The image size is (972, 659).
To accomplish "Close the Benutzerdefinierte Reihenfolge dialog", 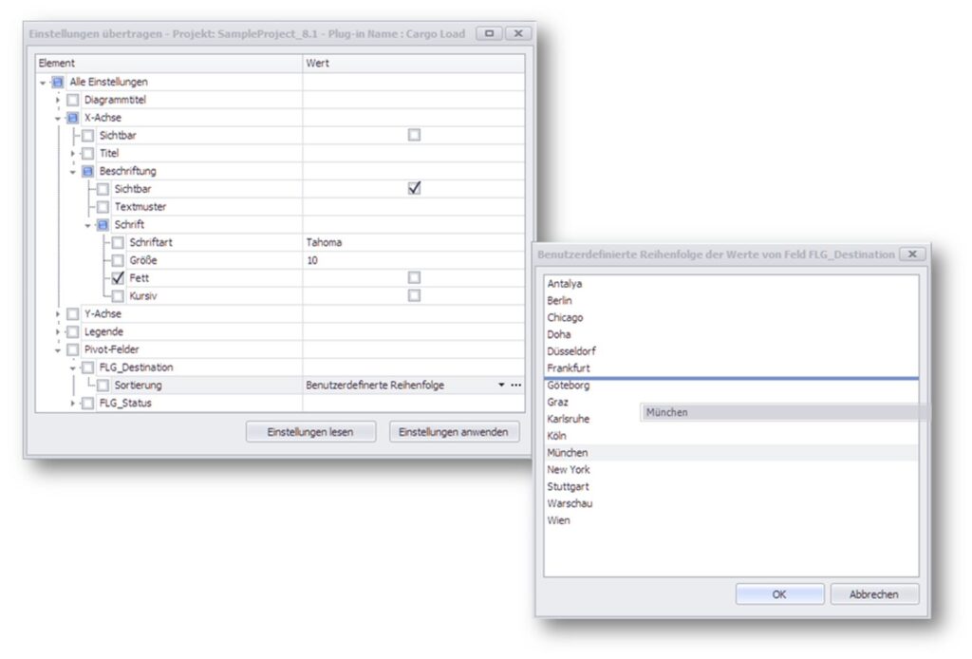I will pyautogui.click(x=912, y=254).
